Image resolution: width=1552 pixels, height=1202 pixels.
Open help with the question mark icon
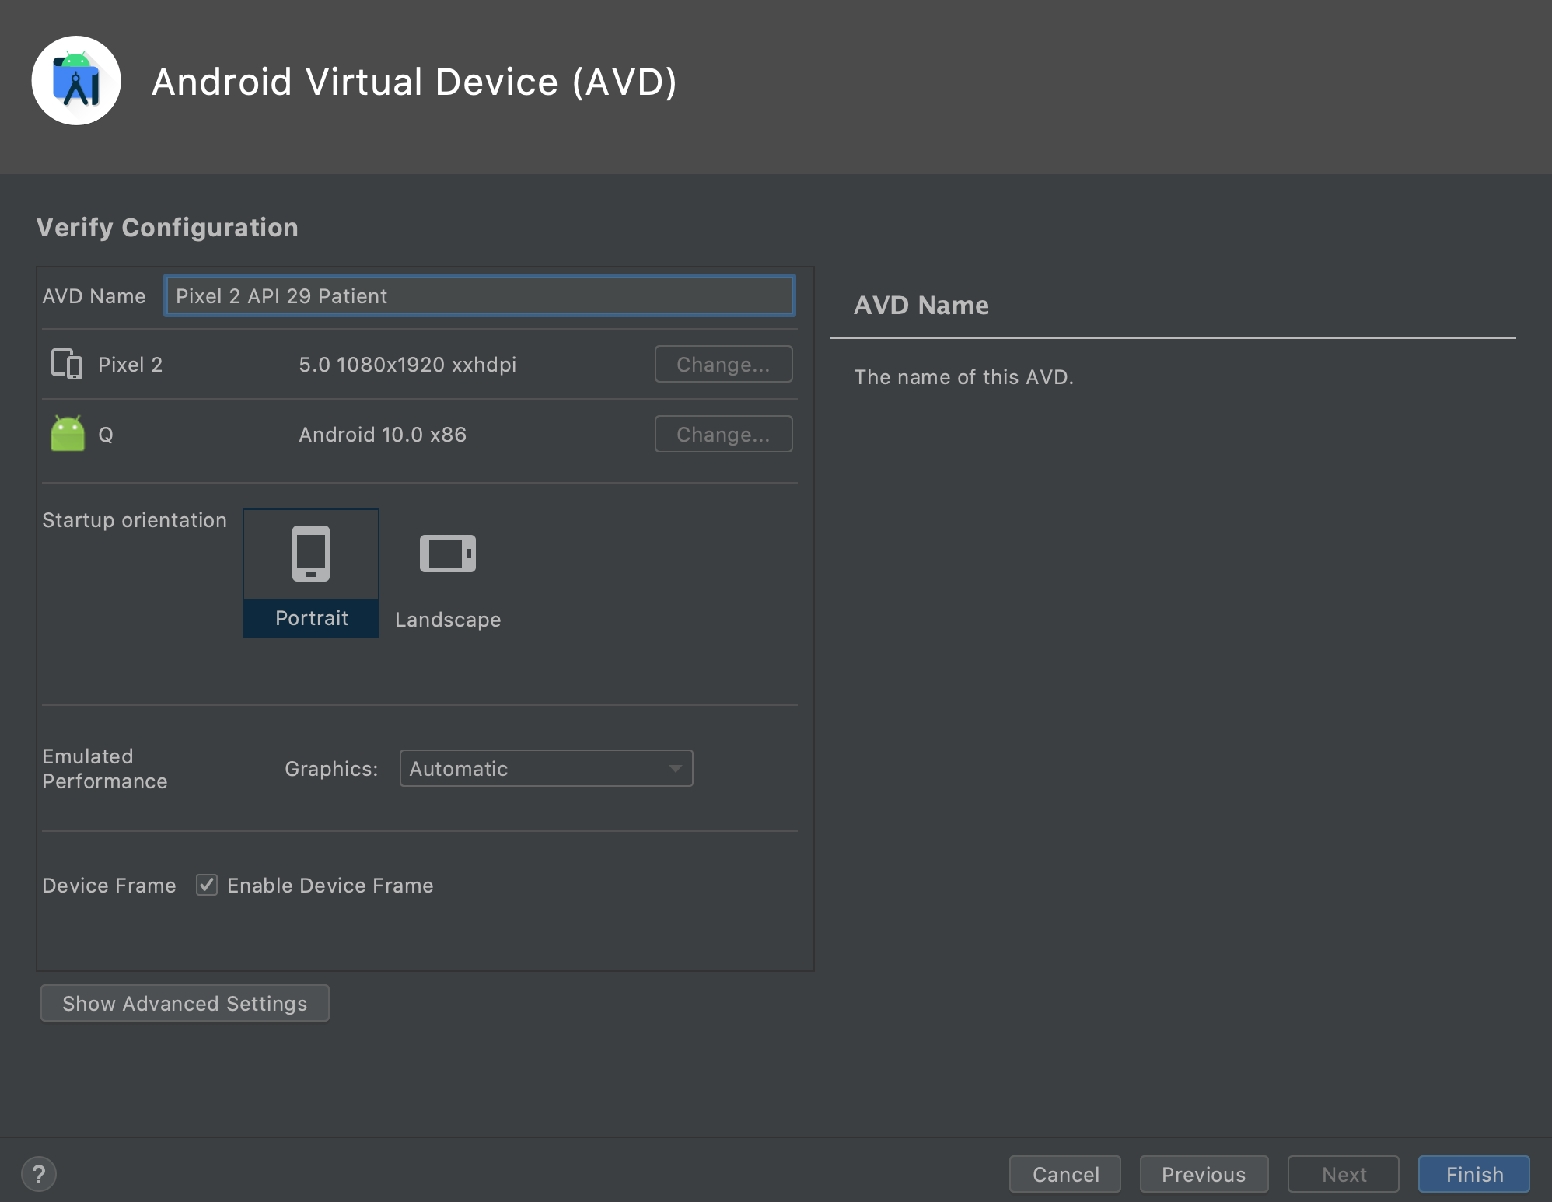pyautogui.click(x=39, y=1174)
